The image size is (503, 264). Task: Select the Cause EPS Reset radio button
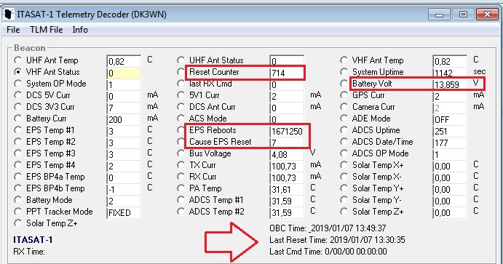pyautogui.click(x=181, y=142)
